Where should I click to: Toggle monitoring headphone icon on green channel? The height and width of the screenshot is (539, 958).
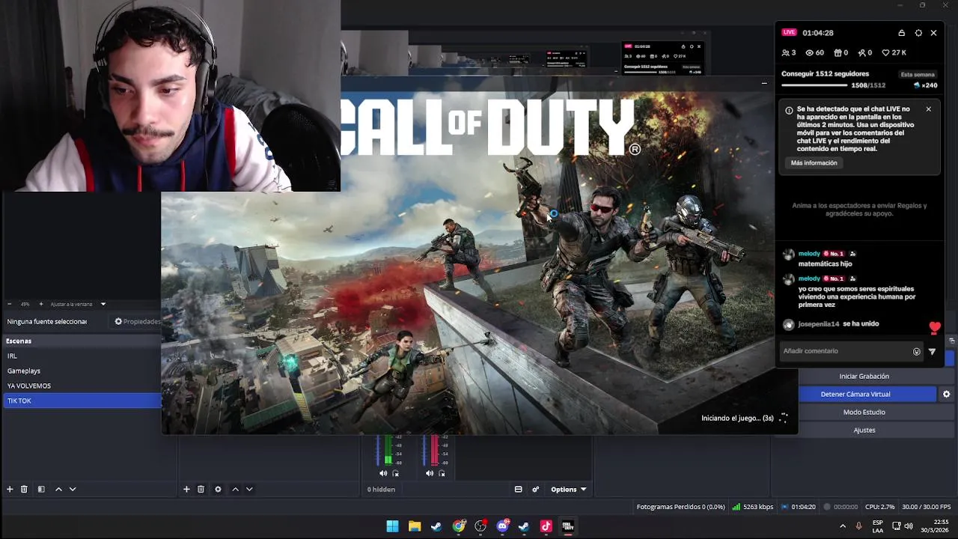click(x=396, y=473)
